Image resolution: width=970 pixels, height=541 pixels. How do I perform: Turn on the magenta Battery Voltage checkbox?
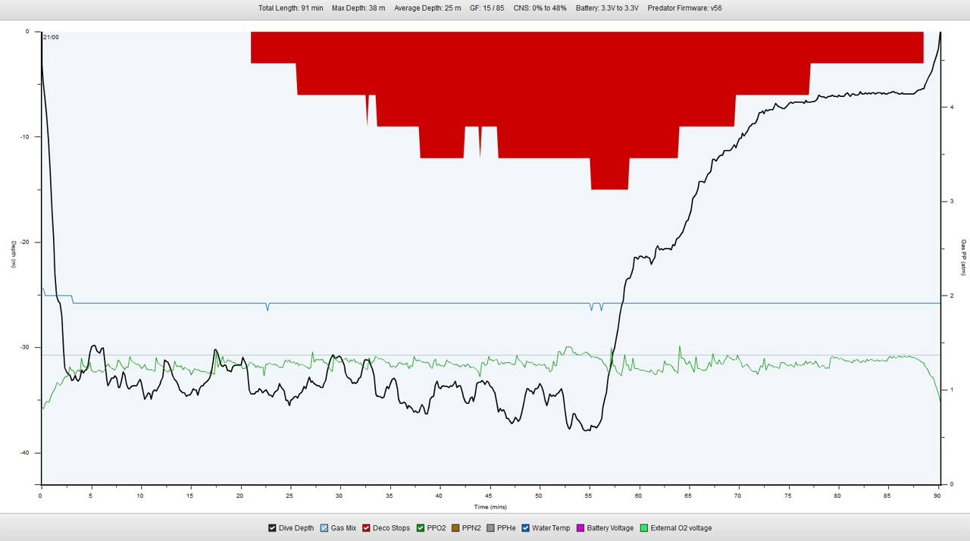coord(580,528)
